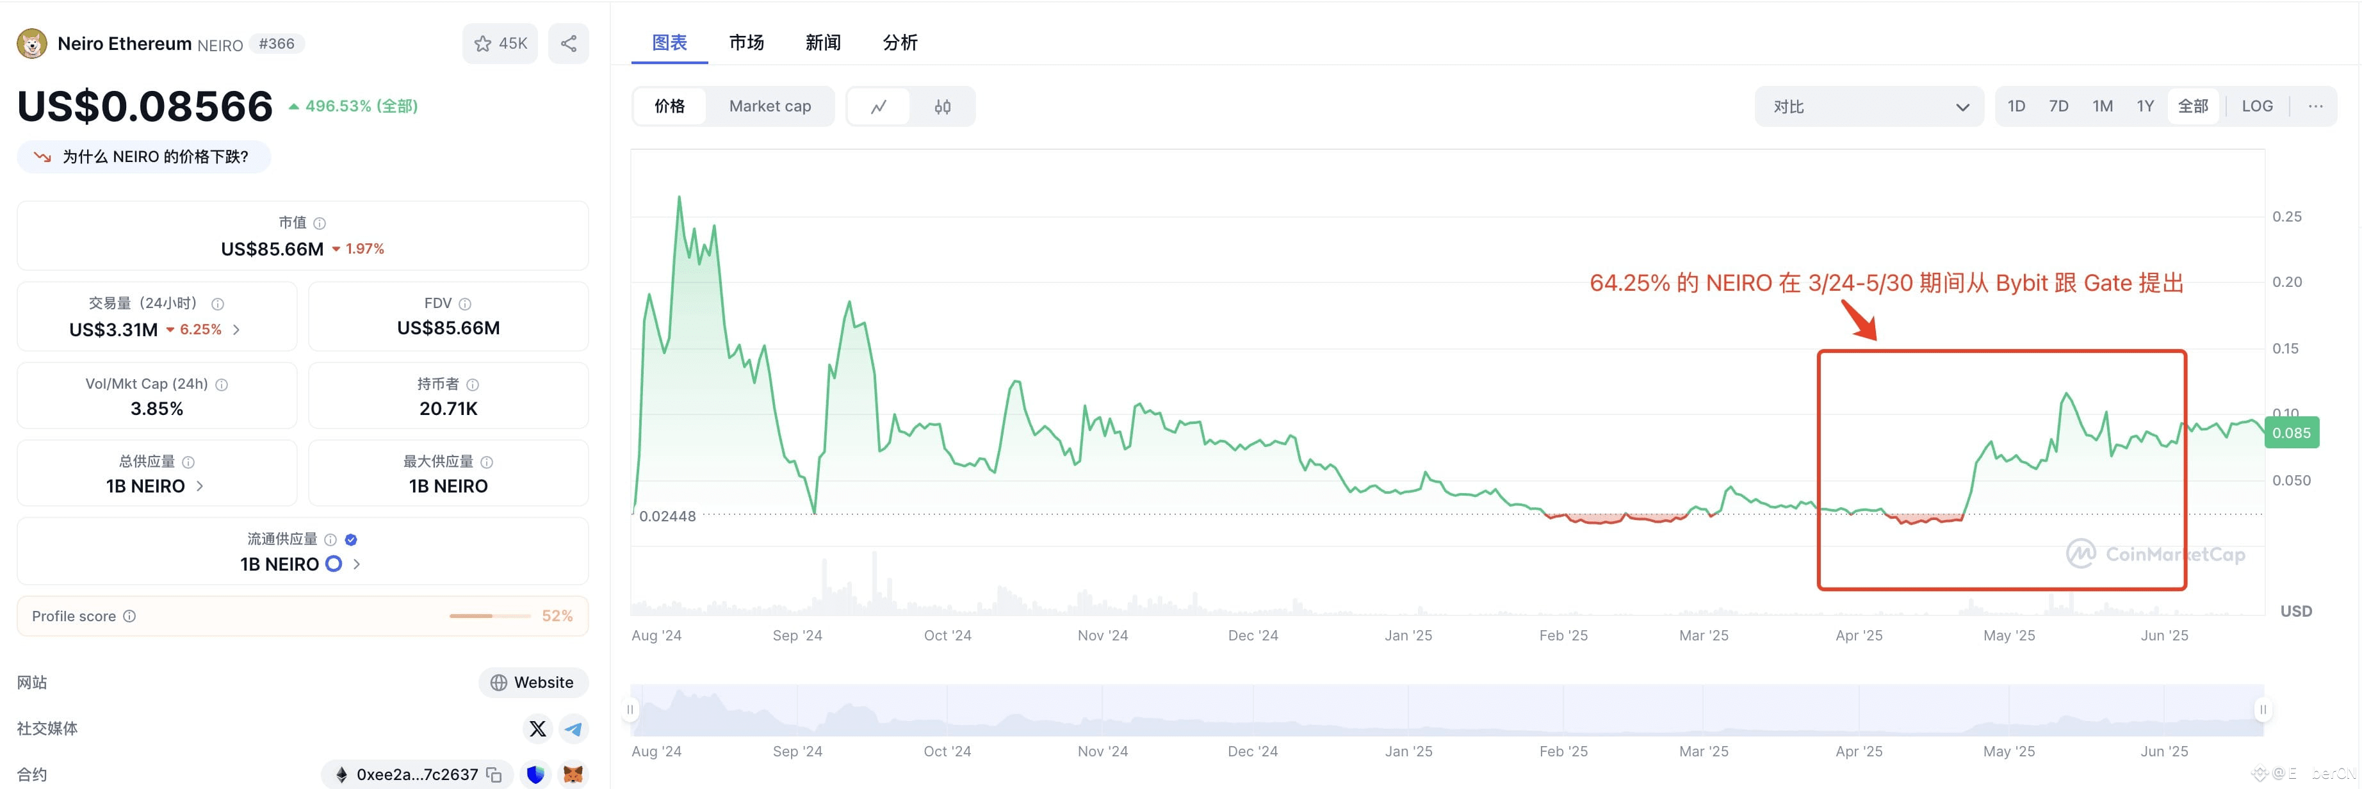Grab the right handle of range selector
Viewport: 2362px width, 789px height.
2263,710
